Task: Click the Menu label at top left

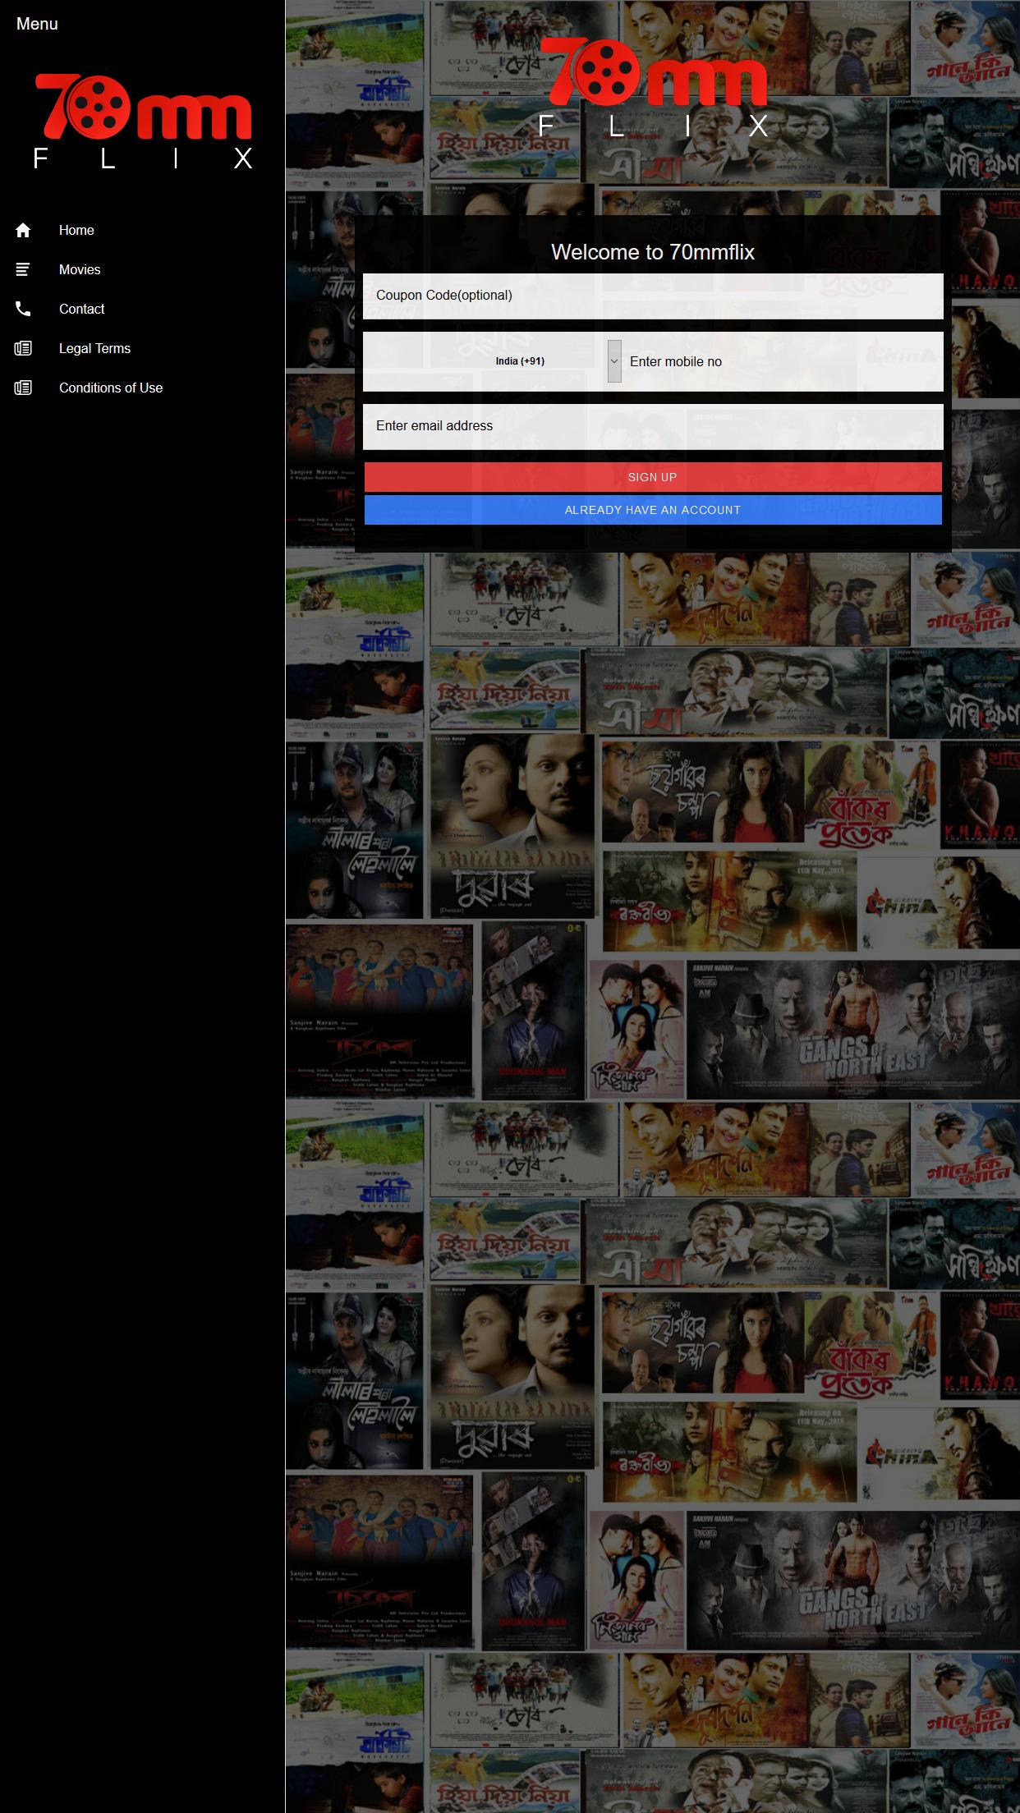Action: pos(37,24)
